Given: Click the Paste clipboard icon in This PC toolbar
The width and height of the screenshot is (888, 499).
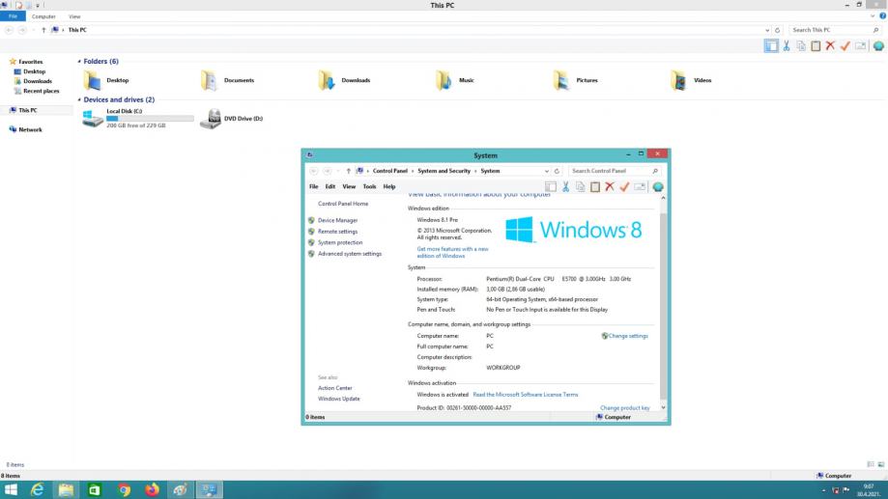Looking at the screenshot, I should click(x=816, y=45).
